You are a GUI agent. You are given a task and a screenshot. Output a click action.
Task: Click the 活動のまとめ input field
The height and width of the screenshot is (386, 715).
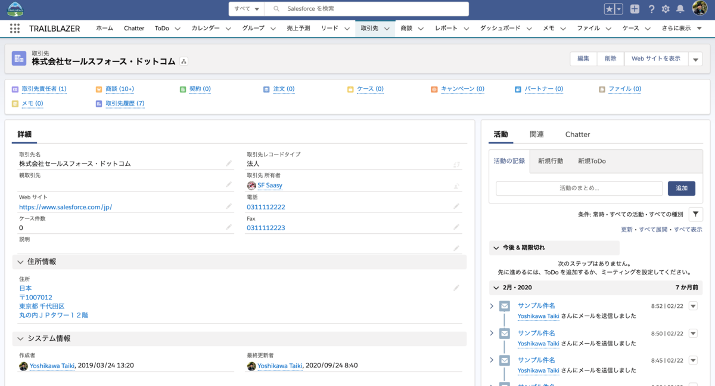[578, 188]
